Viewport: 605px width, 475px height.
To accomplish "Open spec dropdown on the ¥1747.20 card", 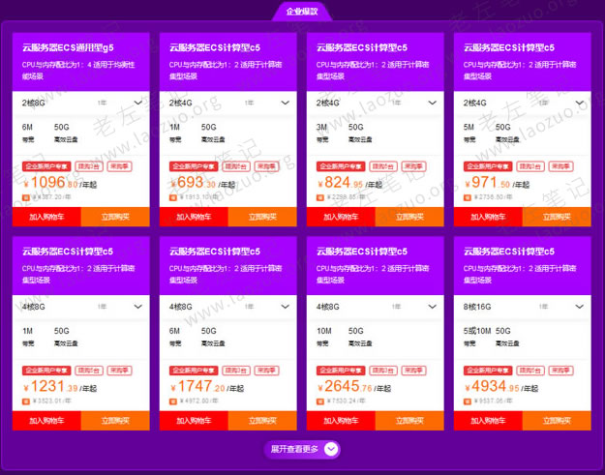I will coord(229,307).
